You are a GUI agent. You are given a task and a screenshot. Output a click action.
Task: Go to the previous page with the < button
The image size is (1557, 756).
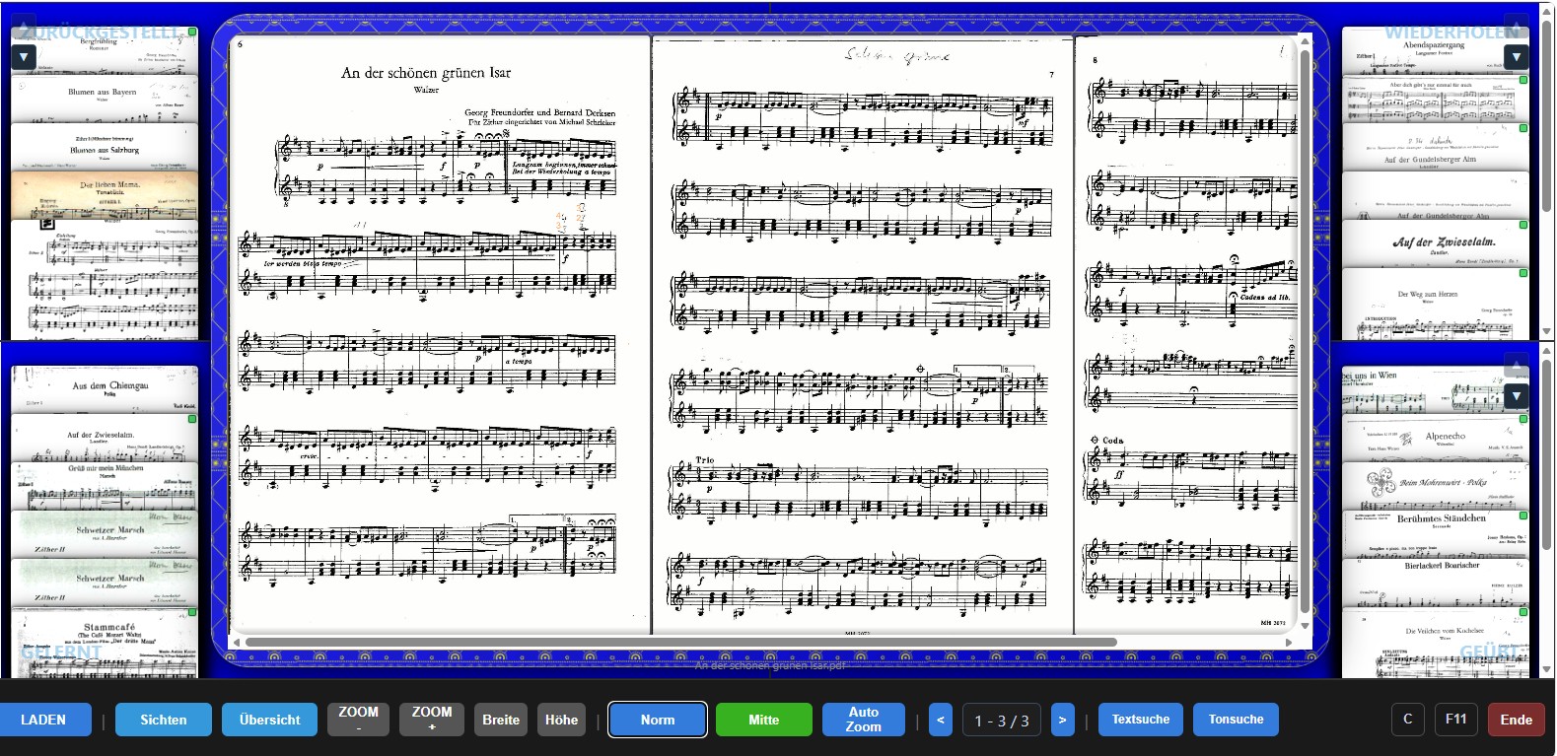click(x=941, y=720)
